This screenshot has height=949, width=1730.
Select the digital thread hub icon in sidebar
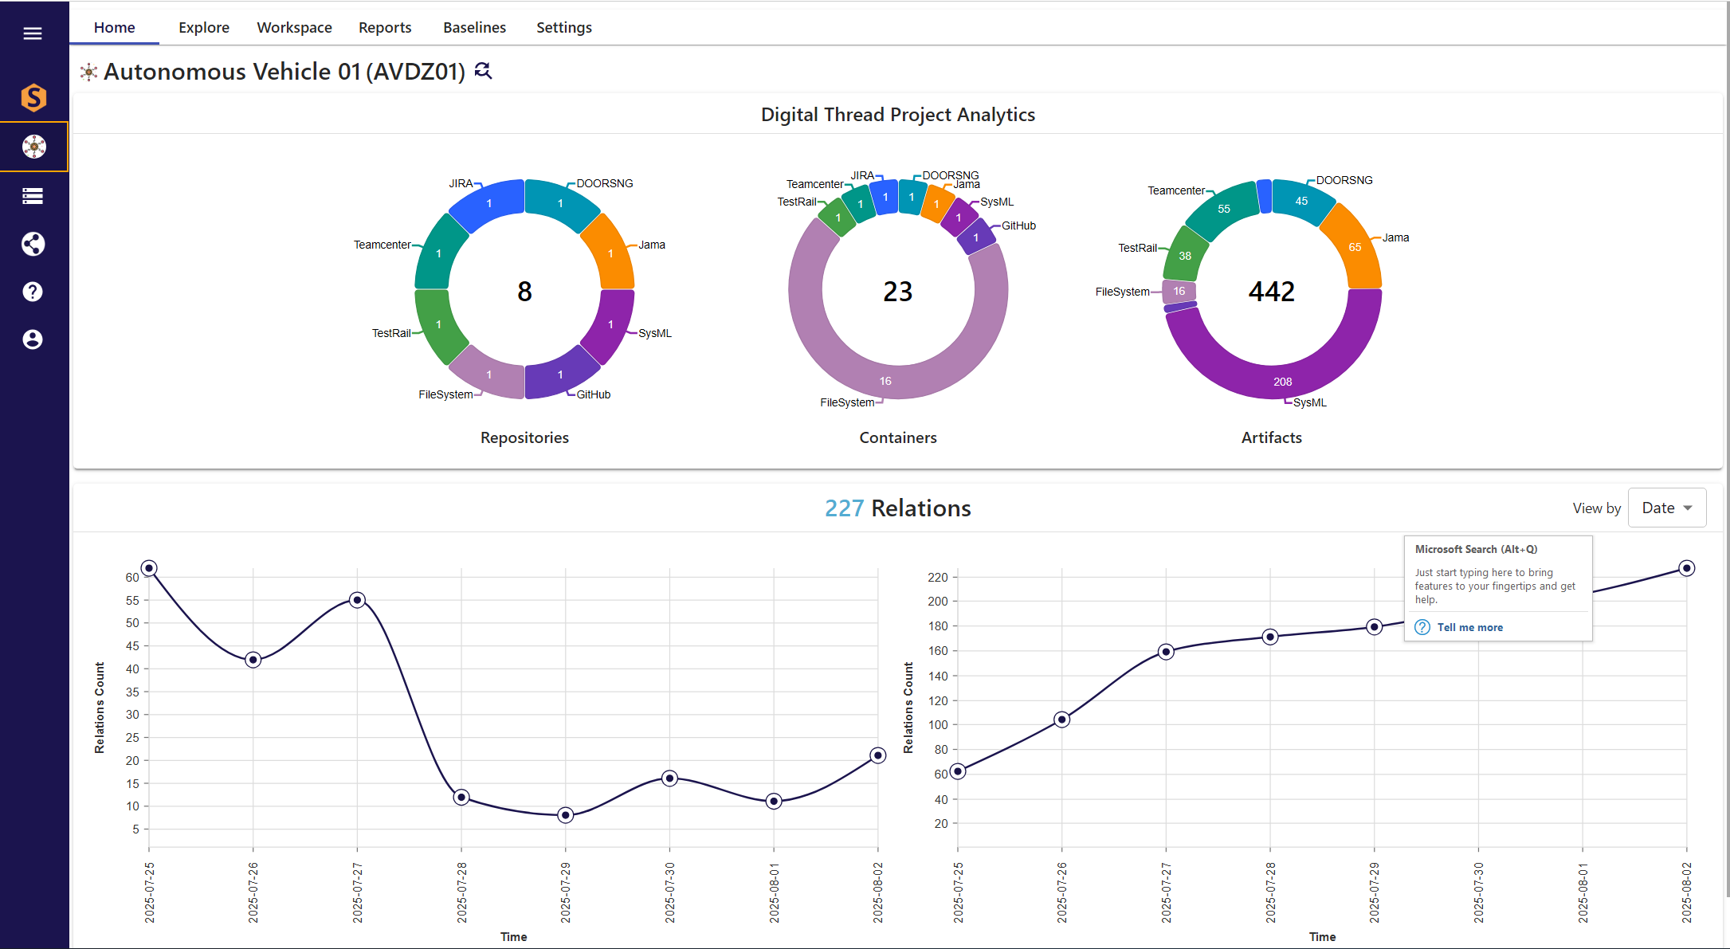33,147
